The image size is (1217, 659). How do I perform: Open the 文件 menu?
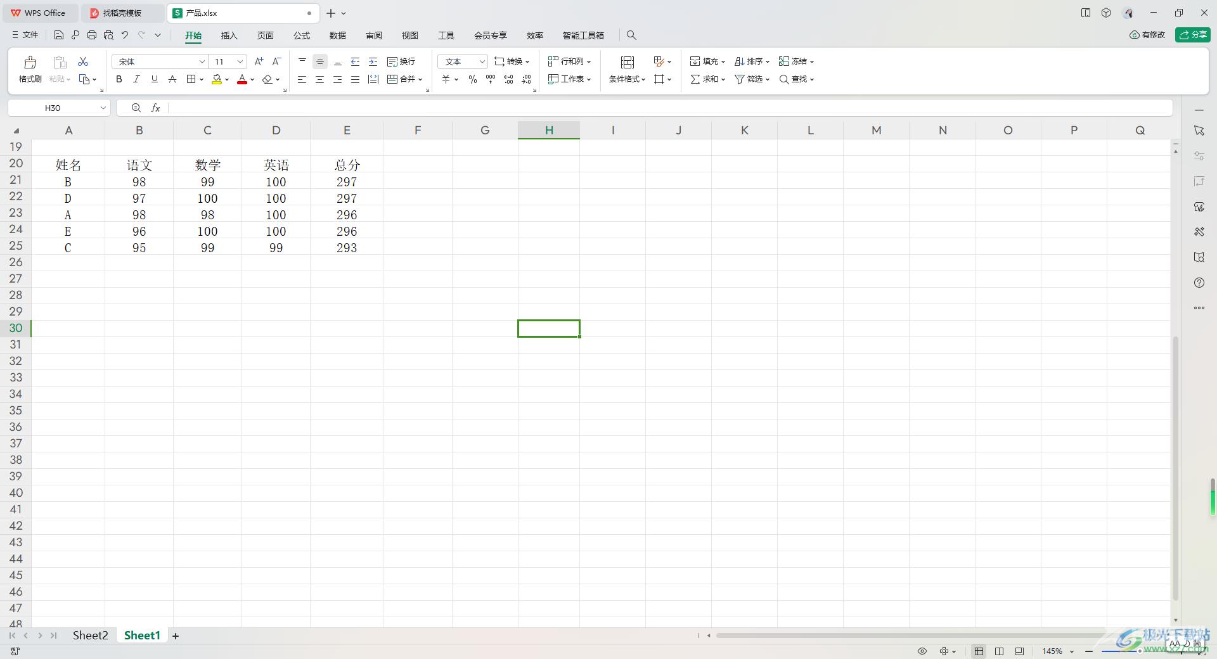tap(25, 35)
